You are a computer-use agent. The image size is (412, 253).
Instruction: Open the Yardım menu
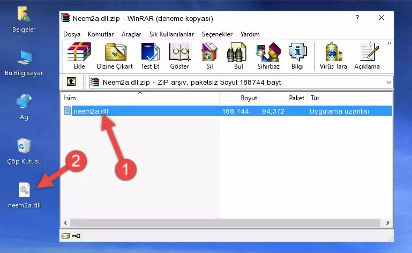250,34
